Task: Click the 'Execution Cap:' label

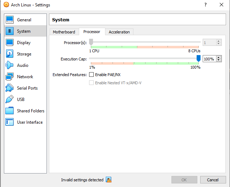Action: [73, 59]
